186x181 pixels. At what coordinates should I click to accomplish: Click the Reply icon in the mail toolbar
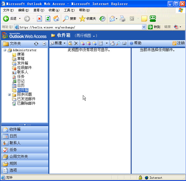click(82, 43)
